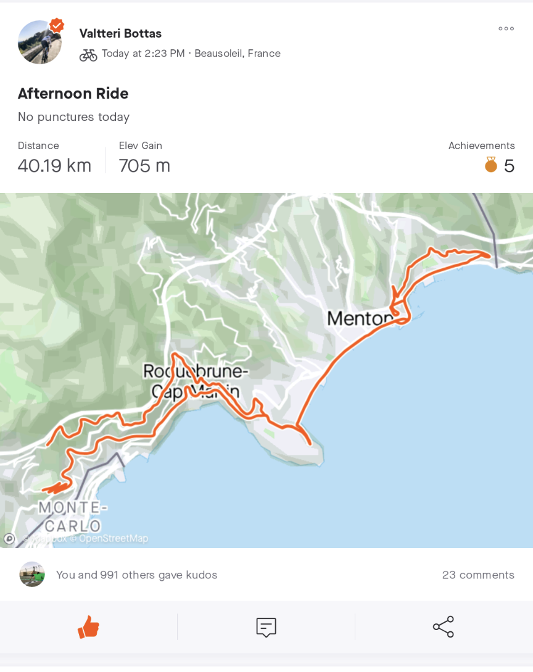This screenshot has width=533, height=672.
Task: Click the kudos giver's small avatar
Action: 32,574
